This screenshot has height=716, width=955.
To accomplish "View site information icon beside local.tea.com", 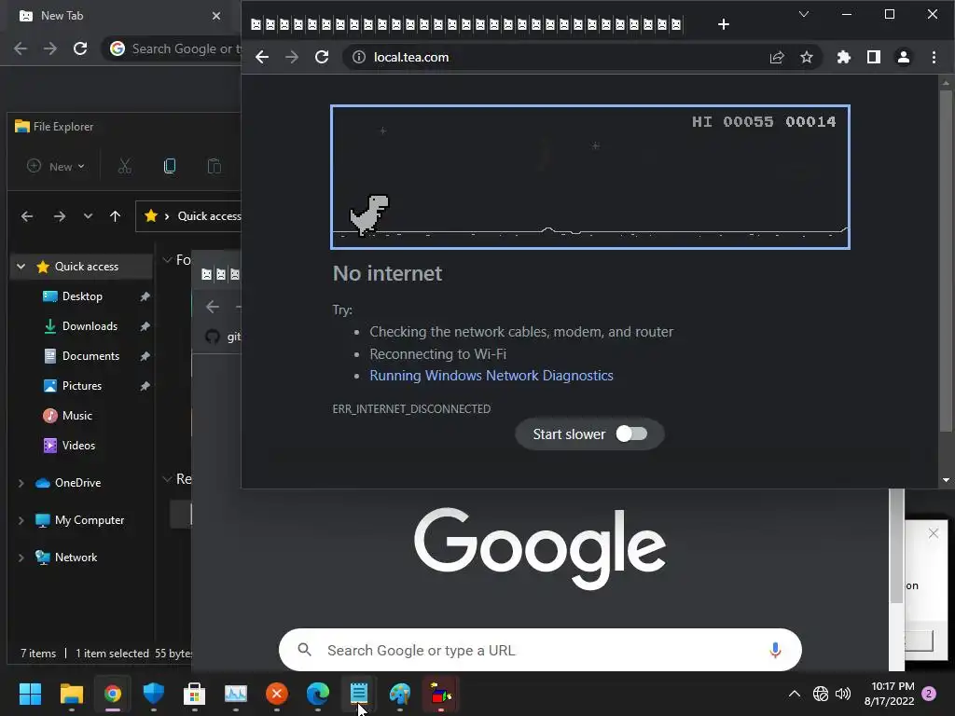I will pyautogui.click(x=359, y=57).
